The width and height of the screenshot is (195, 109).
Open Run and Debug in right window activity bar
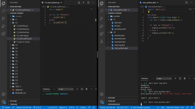click(x=101, y=26)
